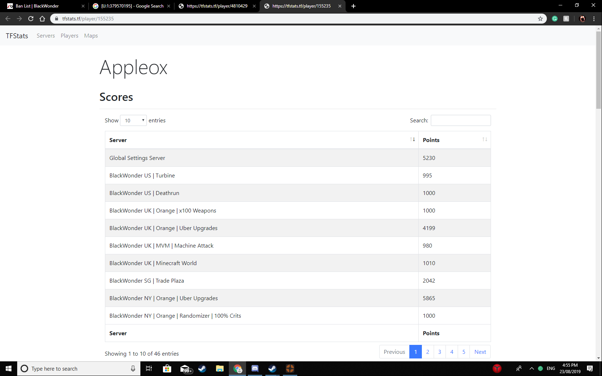Click the 5230 points value
The image size is (602, 376).
429,158
